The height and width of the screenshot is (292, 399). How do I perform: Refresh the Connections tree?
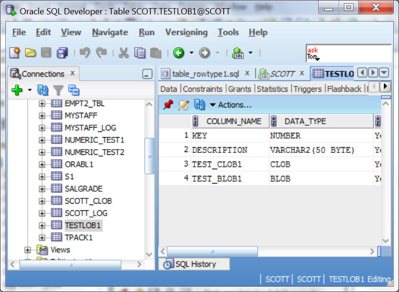coord(43,90)
